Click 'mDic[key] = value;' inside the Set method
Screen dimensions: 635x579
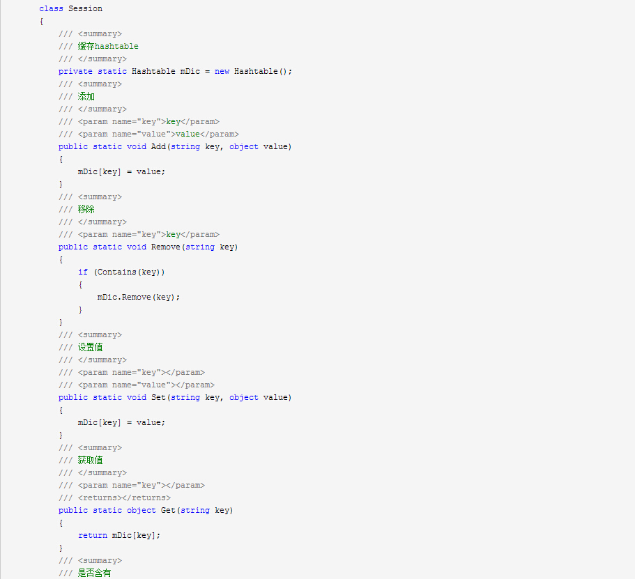coord(121,423)
